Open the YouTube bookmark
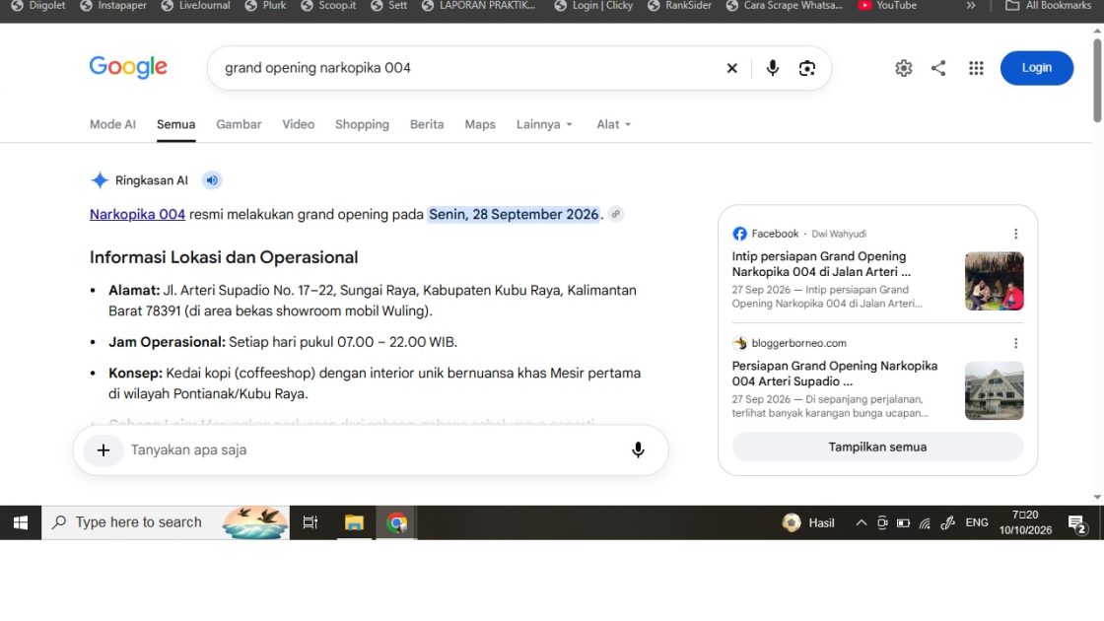Screen dimensions: 1104x621 tap(887, 6)
